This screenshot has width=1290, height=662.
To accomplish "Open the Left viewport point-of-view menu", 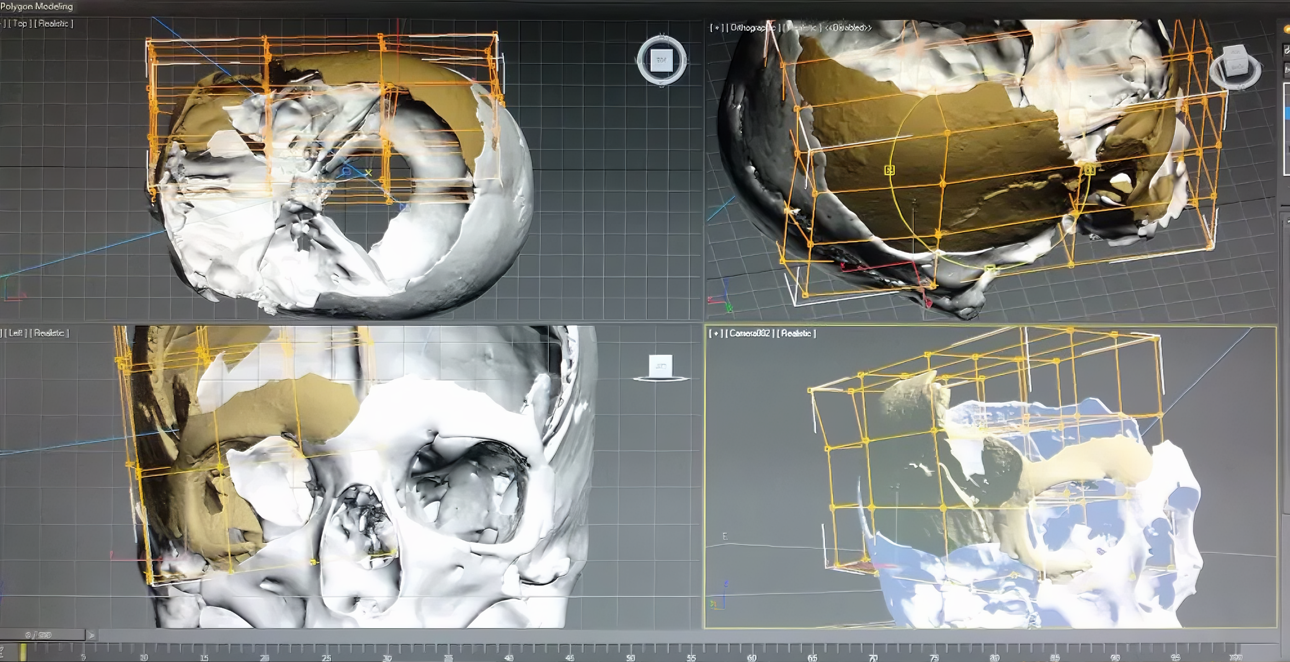I will [x=16, y=333].
